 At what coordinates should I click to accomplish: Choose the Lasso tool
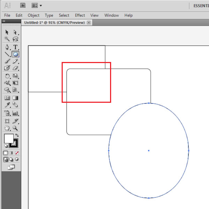tap(15, 39)
